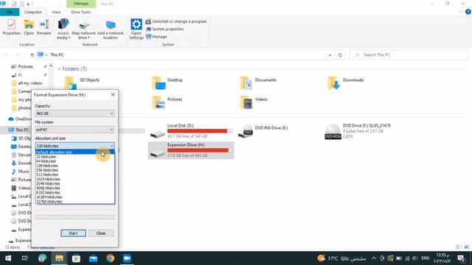
Task: Open Properties in the Computer ribbon
Action: click(x=12, y=27)
